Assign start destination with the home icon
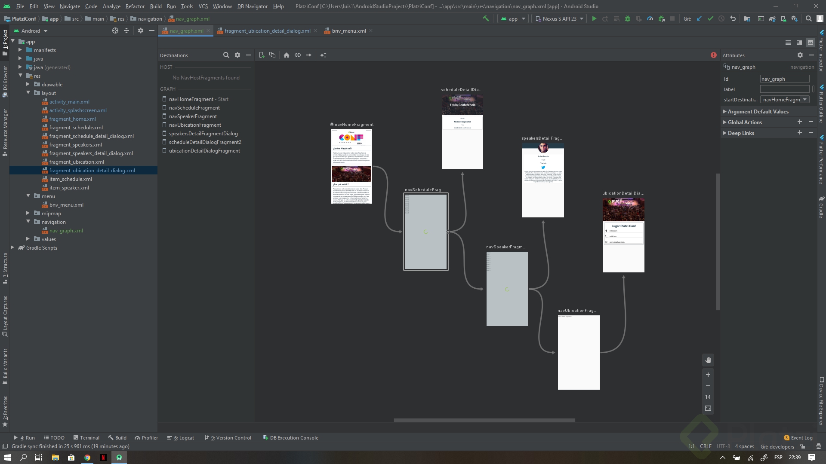Viewport: 826px width, 464px height. [x=287, y=55]
